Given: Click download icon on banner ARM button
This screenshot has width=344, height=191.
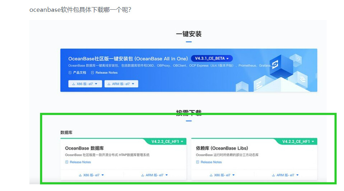Looking at the screenshot, I should coord(109,84).
